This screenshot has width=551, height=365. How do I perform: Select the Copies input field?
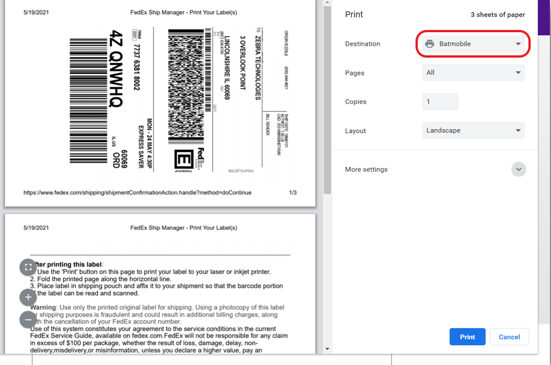pyautogui.click(x=440, y=102)
